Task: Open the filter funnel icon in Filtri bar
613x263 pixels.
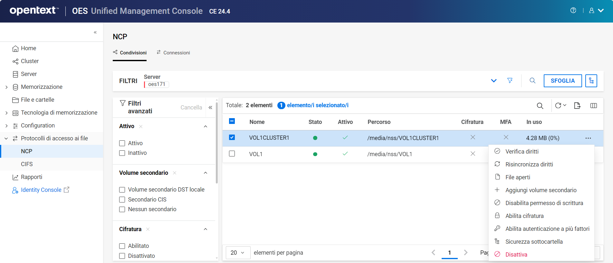Action: (x=510, y=80)
